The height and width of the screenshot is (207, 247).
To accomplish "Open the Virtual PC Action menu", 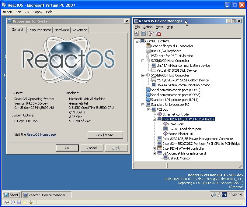I will tap(7, 12).
